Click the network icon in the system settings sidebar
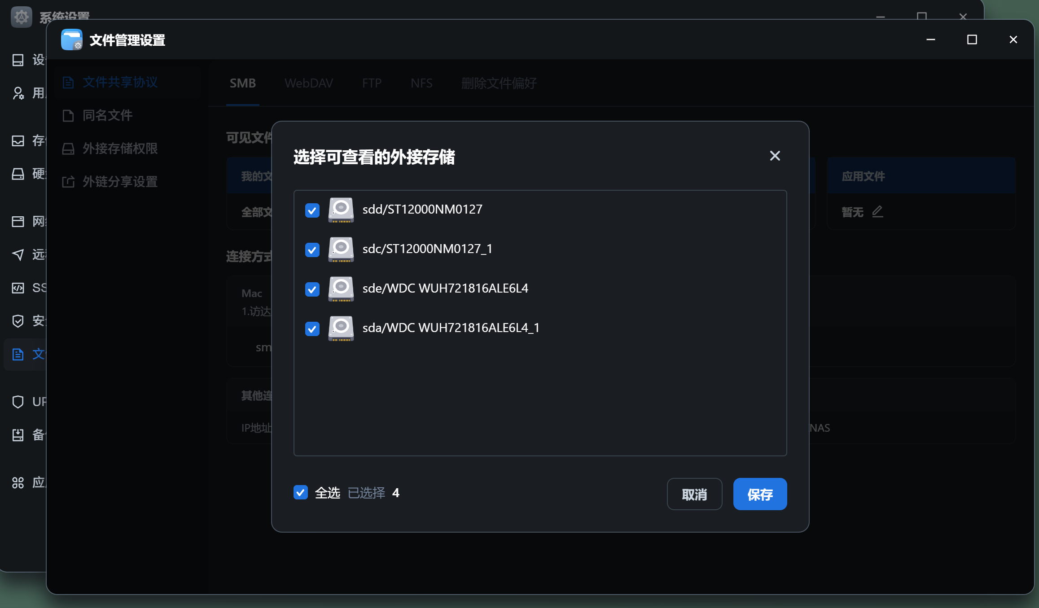Viewport: 1039px width, 608px height. pos(18,222)
